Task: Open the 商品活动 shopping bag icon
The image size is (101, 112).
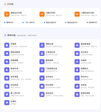Action: (x=42, y=94)
